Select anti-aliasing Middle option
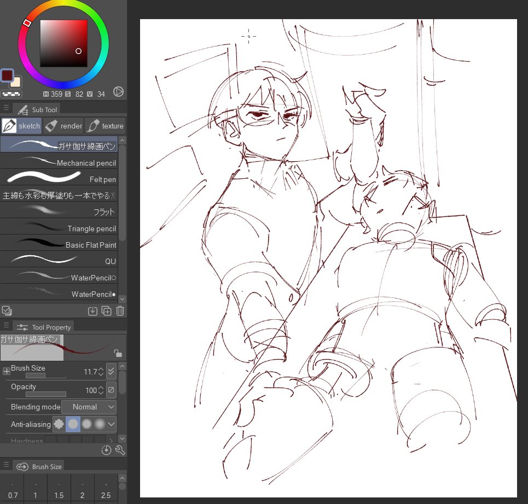 [86, 424]
